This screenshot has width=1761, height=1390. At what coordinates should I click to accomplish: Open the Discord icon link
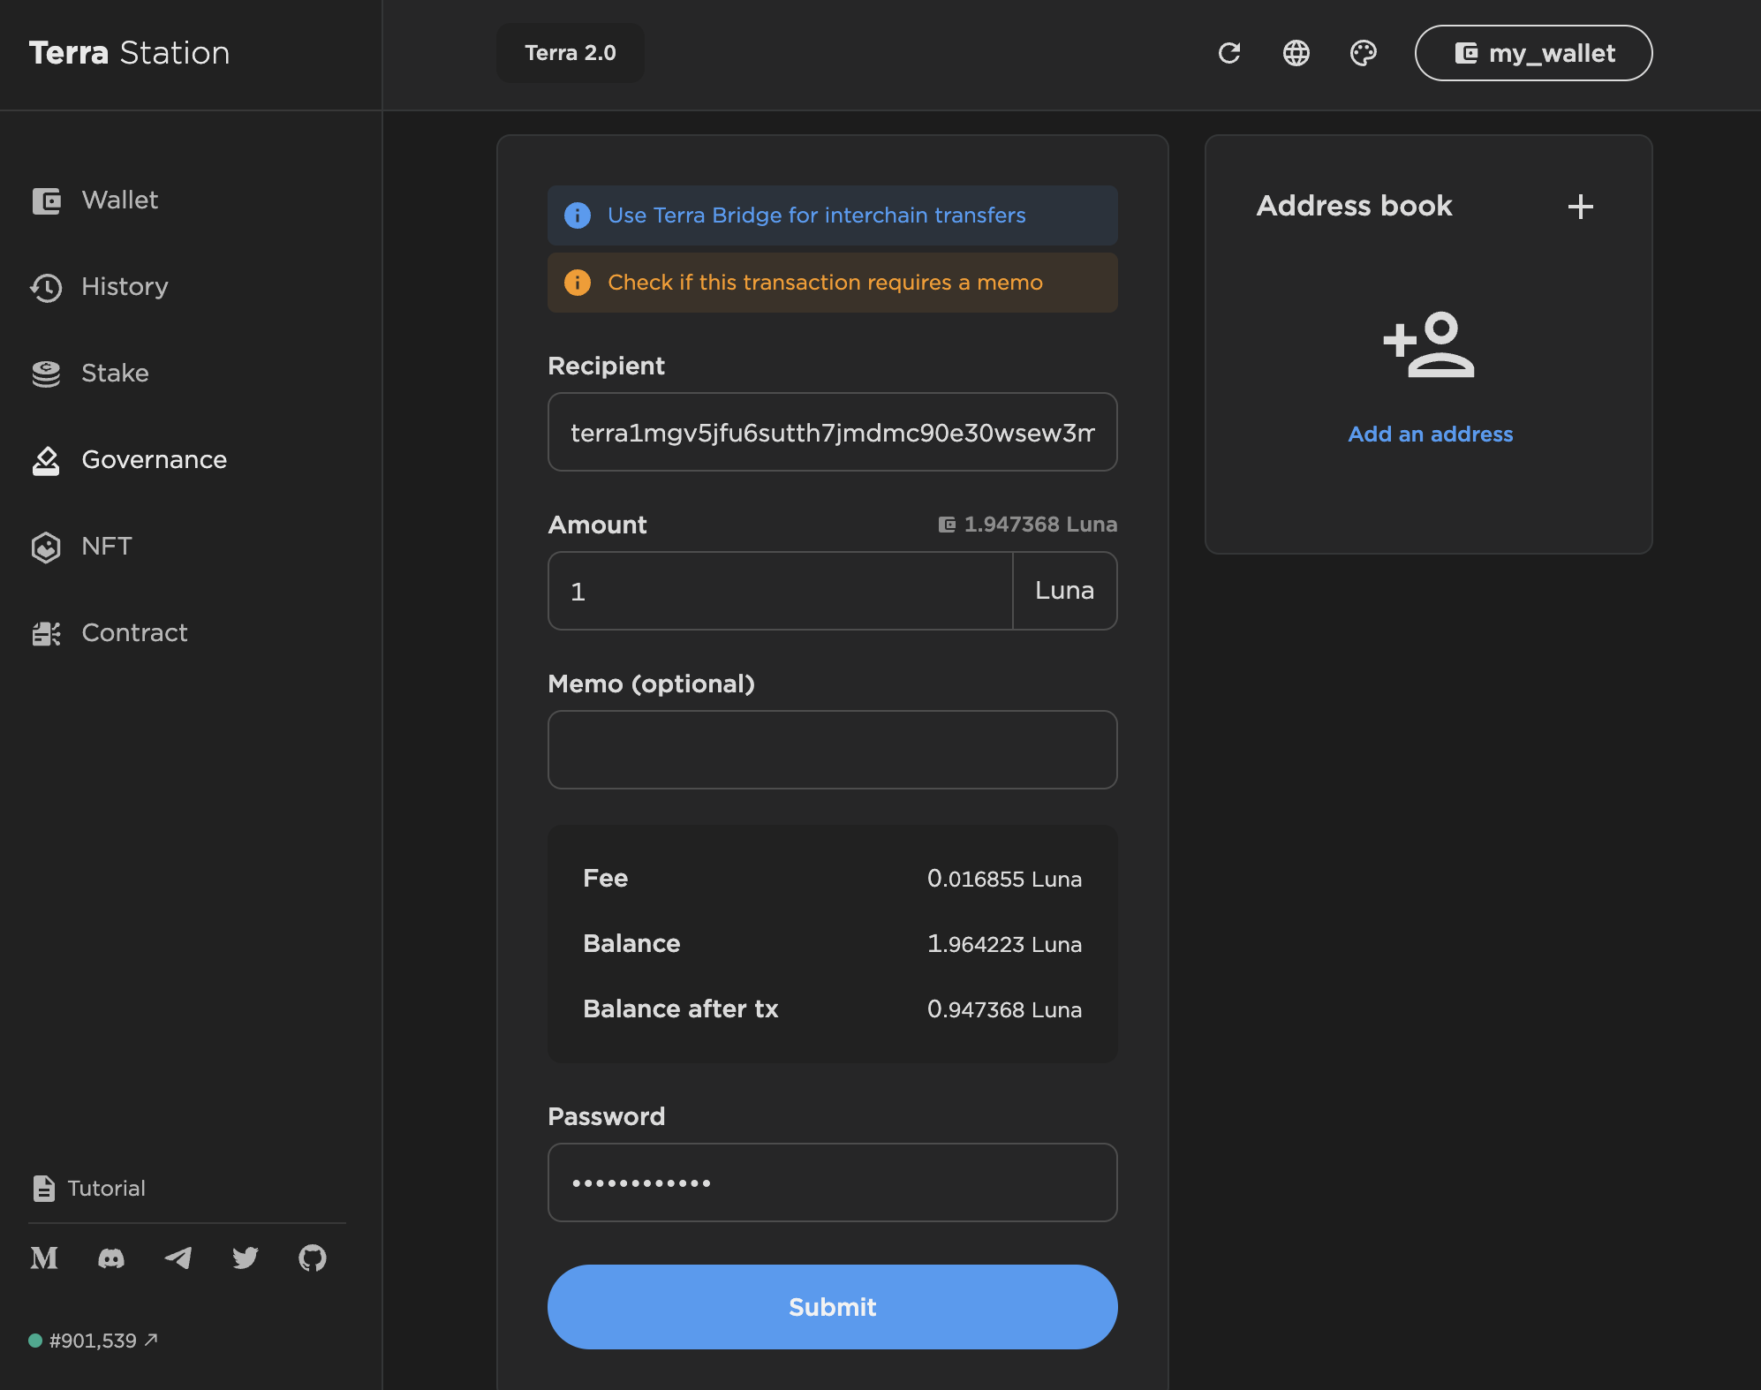tap(111, 1258)
